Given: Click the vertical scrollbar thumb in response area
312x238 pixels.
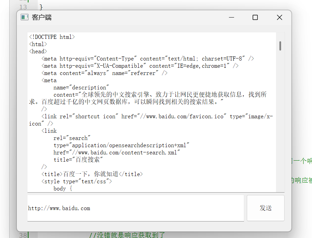Looking at the screenshot, I should pos(280,46).
